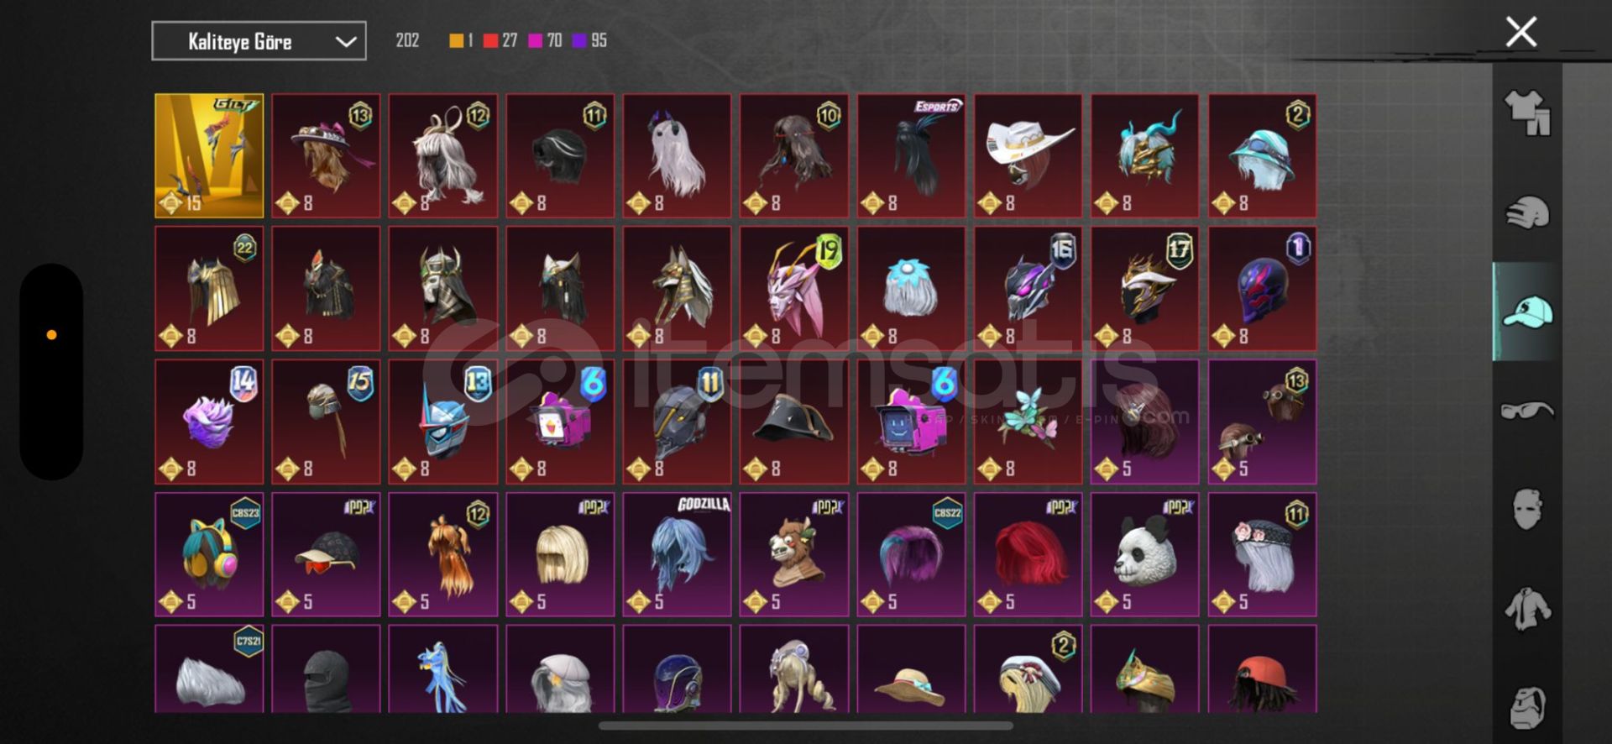This screenshot has width=1612, height=744.
Task: Pick the black pirate tricorn hat
Action: pos(793,422)
